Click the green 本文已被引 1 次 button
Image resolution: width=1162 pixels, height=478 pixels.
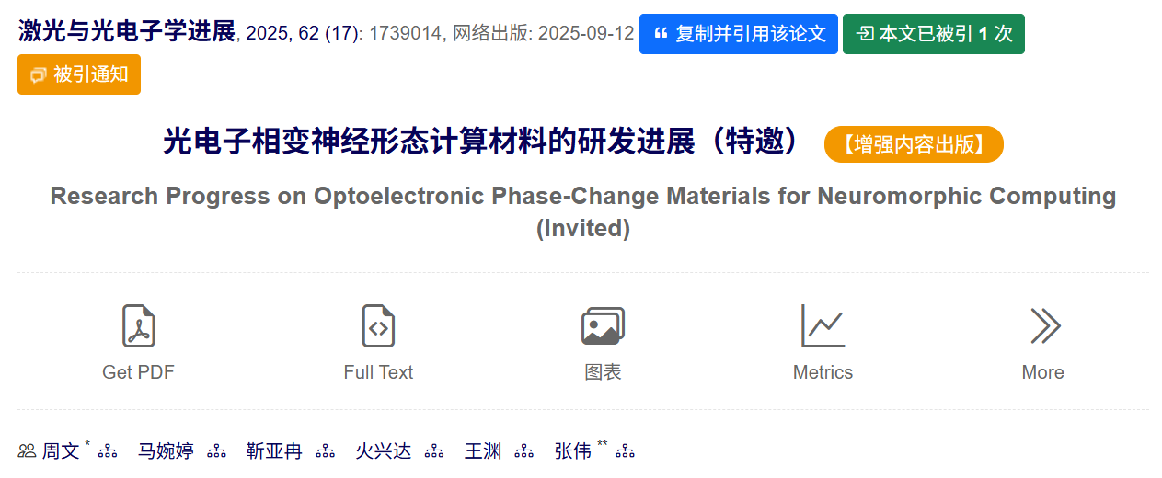(x=933, y=34)
